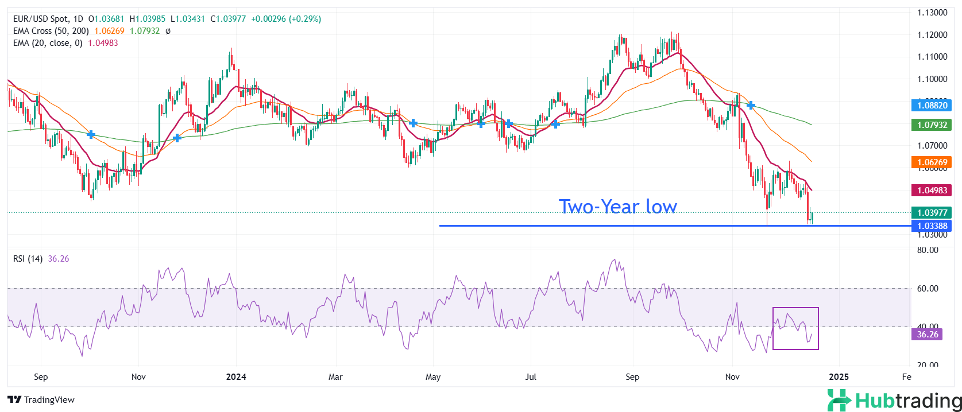The image size is (962, 412).
Task: Click the EMA cross marker in October 2023
Action: 91,134
